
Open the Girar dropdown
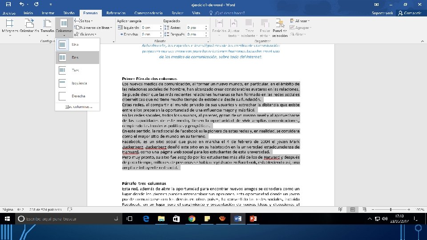click(x=298, y=34)
